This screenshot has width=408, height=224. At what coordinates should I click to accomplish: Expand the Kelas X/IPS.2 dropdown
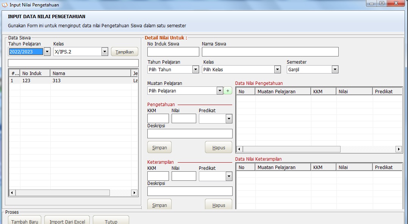coord(105,52)
